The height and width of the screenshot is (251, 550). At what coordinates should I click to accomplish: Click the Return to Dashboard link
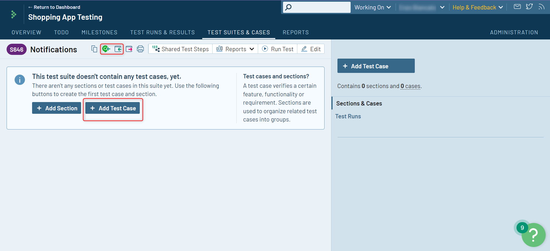tap(54, 7)
